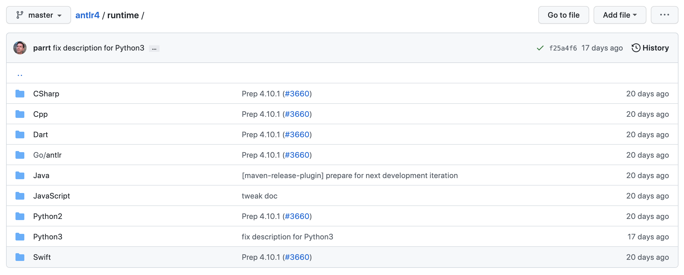The image size is (684, 275).
Task: Expand the Add file dropdown
Action: [x=620, y=15]
